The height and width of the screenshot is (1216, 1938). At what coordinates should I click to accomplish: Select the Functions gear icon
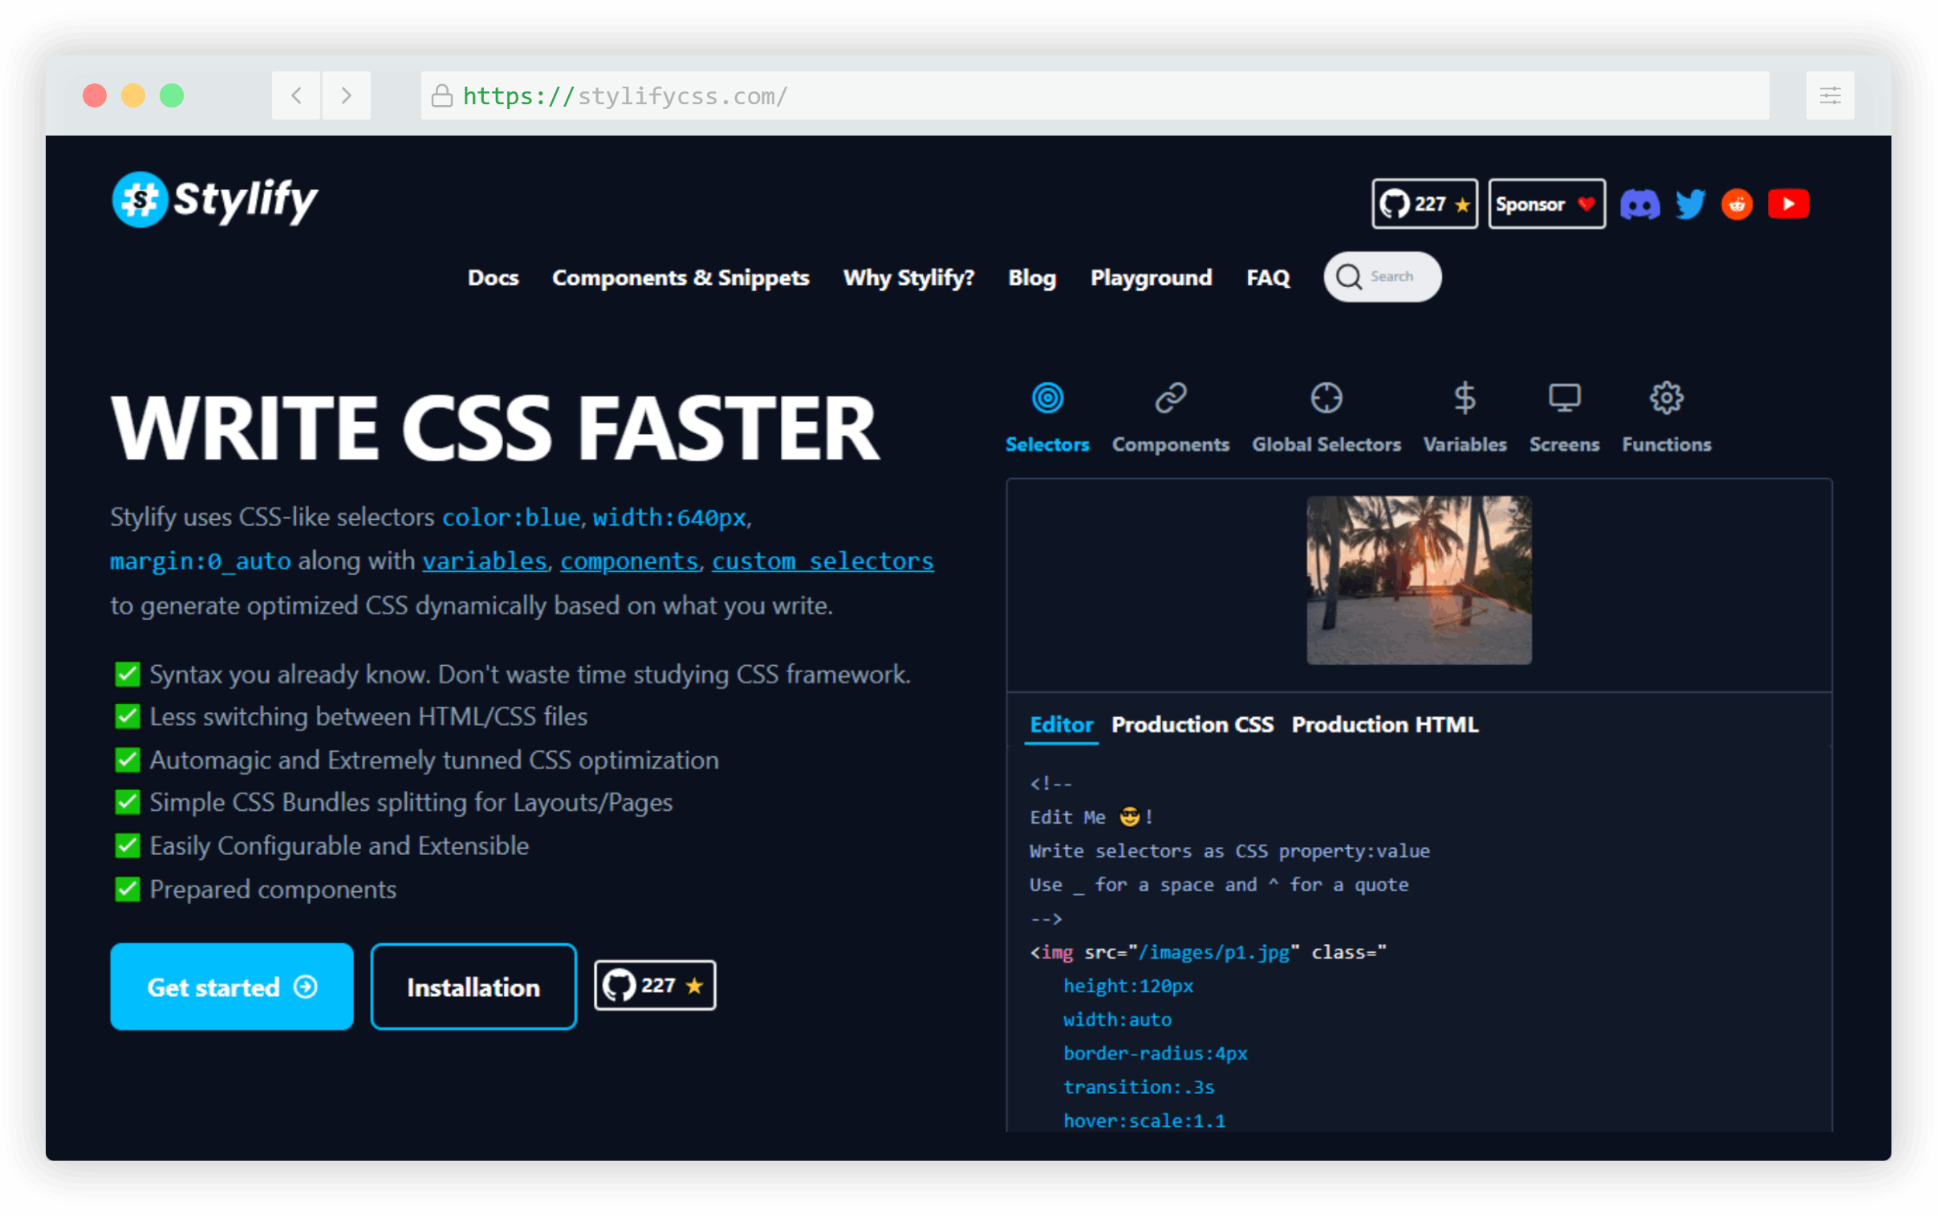[x=1665, y=398]
